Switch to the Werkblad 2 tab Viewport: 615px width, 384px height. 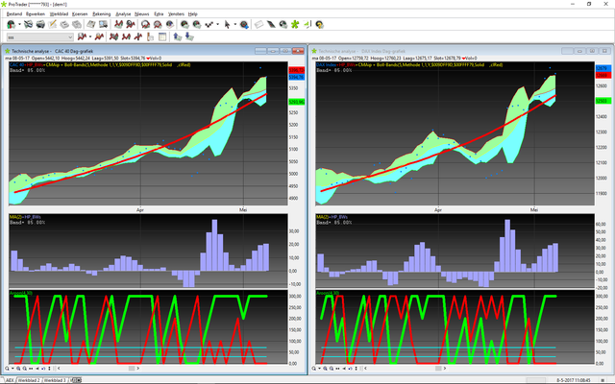[x=29, y=380]
